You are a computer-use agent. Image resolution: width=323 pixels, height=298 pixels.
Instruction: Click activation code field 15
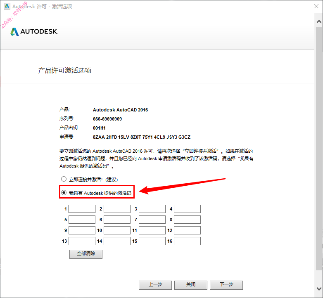[152, 241]
